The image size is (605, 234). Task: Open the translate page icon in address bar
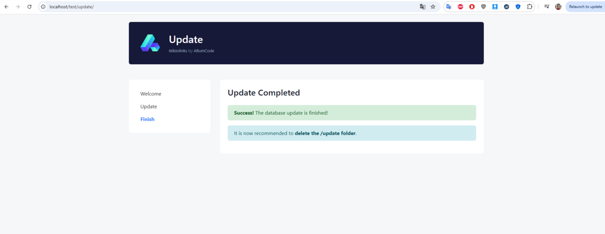click(x=422, y=7)
